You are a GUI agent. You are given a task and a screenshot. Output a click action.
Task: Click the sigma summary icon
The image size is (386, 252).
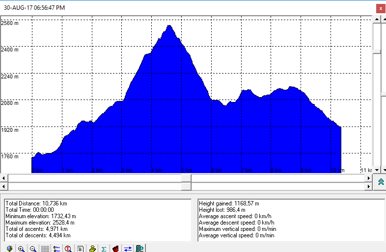[x=104, y=249]
